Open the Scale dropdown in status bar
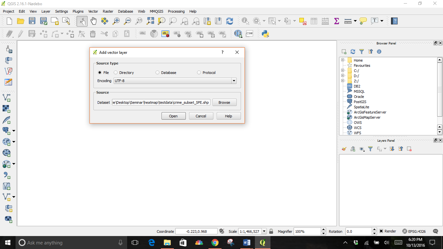This screenshot has width=443, height=249. (264, 231)
